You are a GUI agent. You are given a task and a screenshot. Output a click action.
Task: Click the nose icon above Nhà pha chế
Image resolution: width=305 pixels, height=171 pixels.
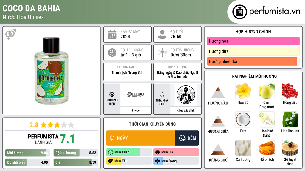pos(162,94)
